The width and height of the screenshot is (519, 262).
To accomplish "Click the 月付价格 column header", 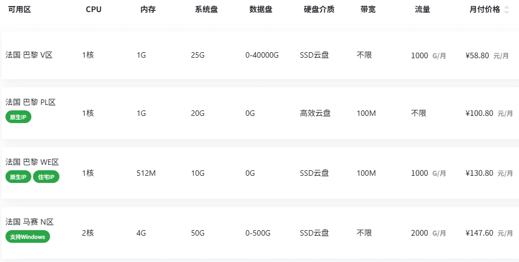I will [484, 10].
